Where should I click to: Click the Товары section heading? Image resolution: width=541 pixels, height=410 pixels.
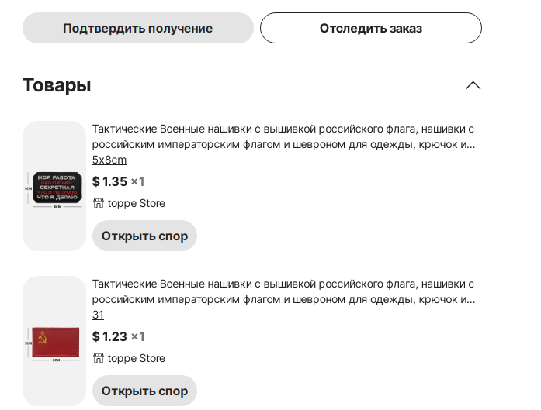57,85
